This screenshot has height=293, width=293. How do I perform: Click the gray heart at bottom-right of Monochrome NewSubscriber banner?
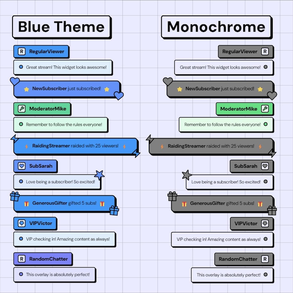[x=272, y=95]
